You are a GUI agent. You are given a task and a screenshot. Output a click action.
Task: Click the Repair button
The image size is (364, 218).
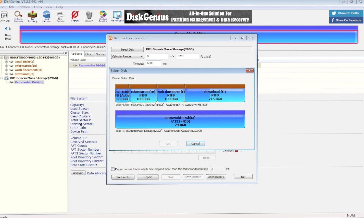tap(148, 177)
